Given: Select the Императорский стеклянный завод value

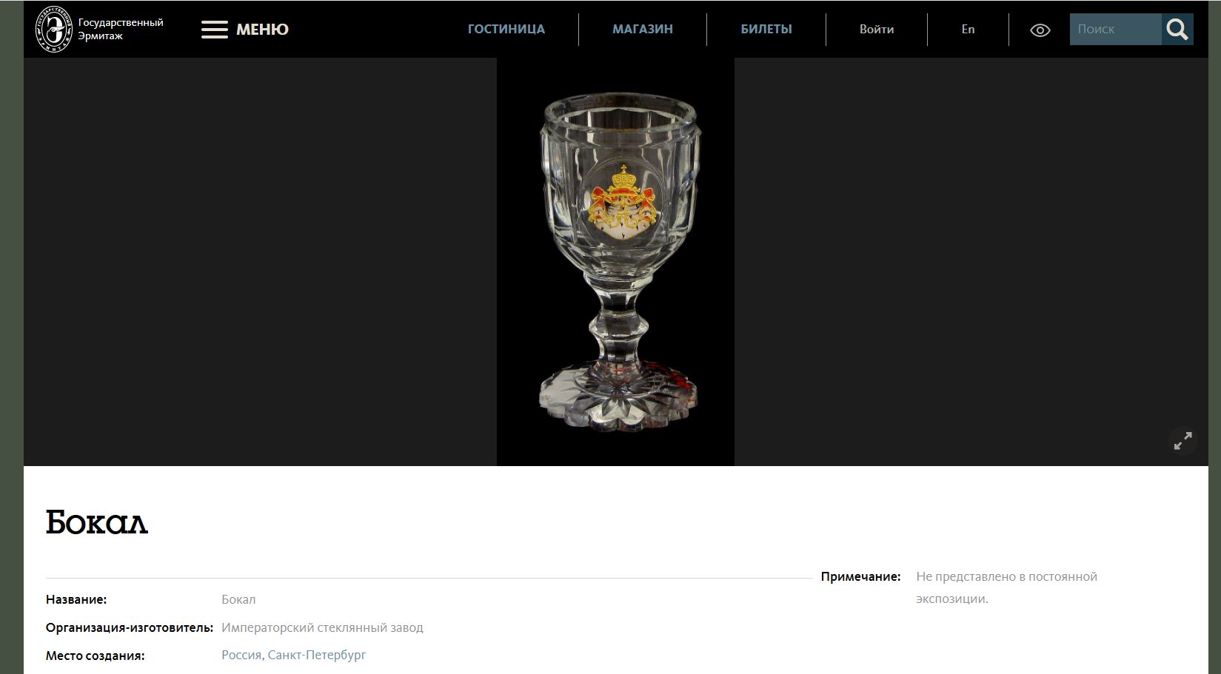Looking at the screenshot, I should point(322,627).
